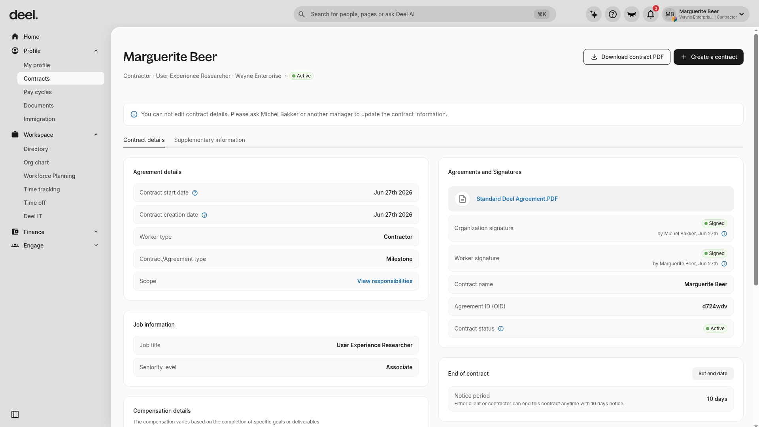Click the Contract status Active badge
This screenshot has width=759, height=427.
coord(715,329)
